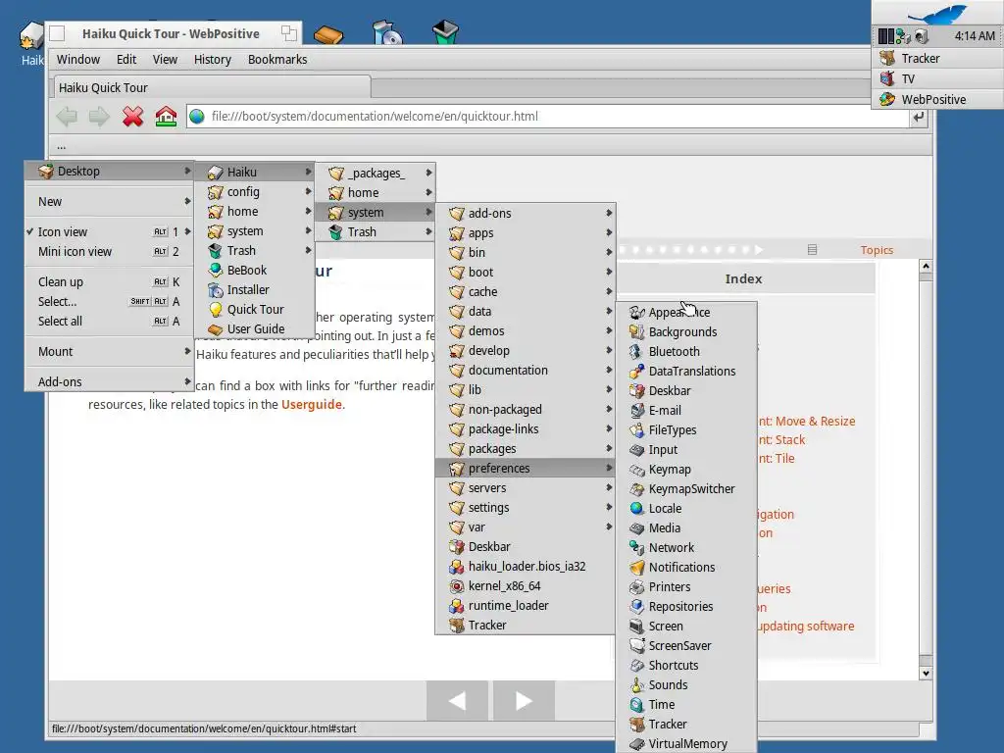Open KeymapSwitcher entry

(686, 489)
